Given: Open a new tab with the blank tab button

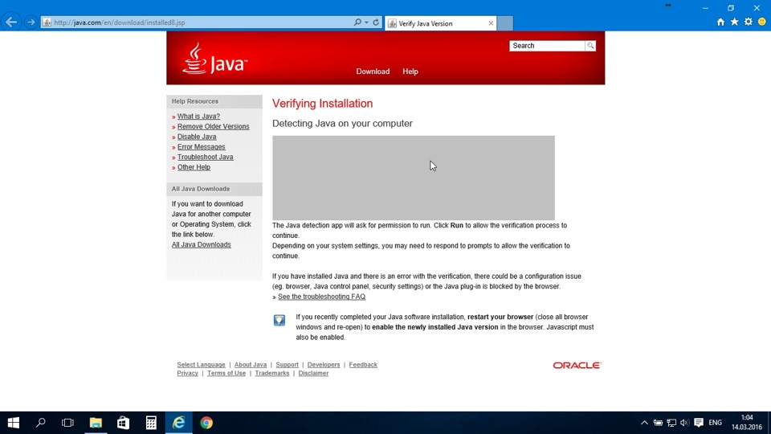Looking at the screenshot, I should (x=505, y=23).
